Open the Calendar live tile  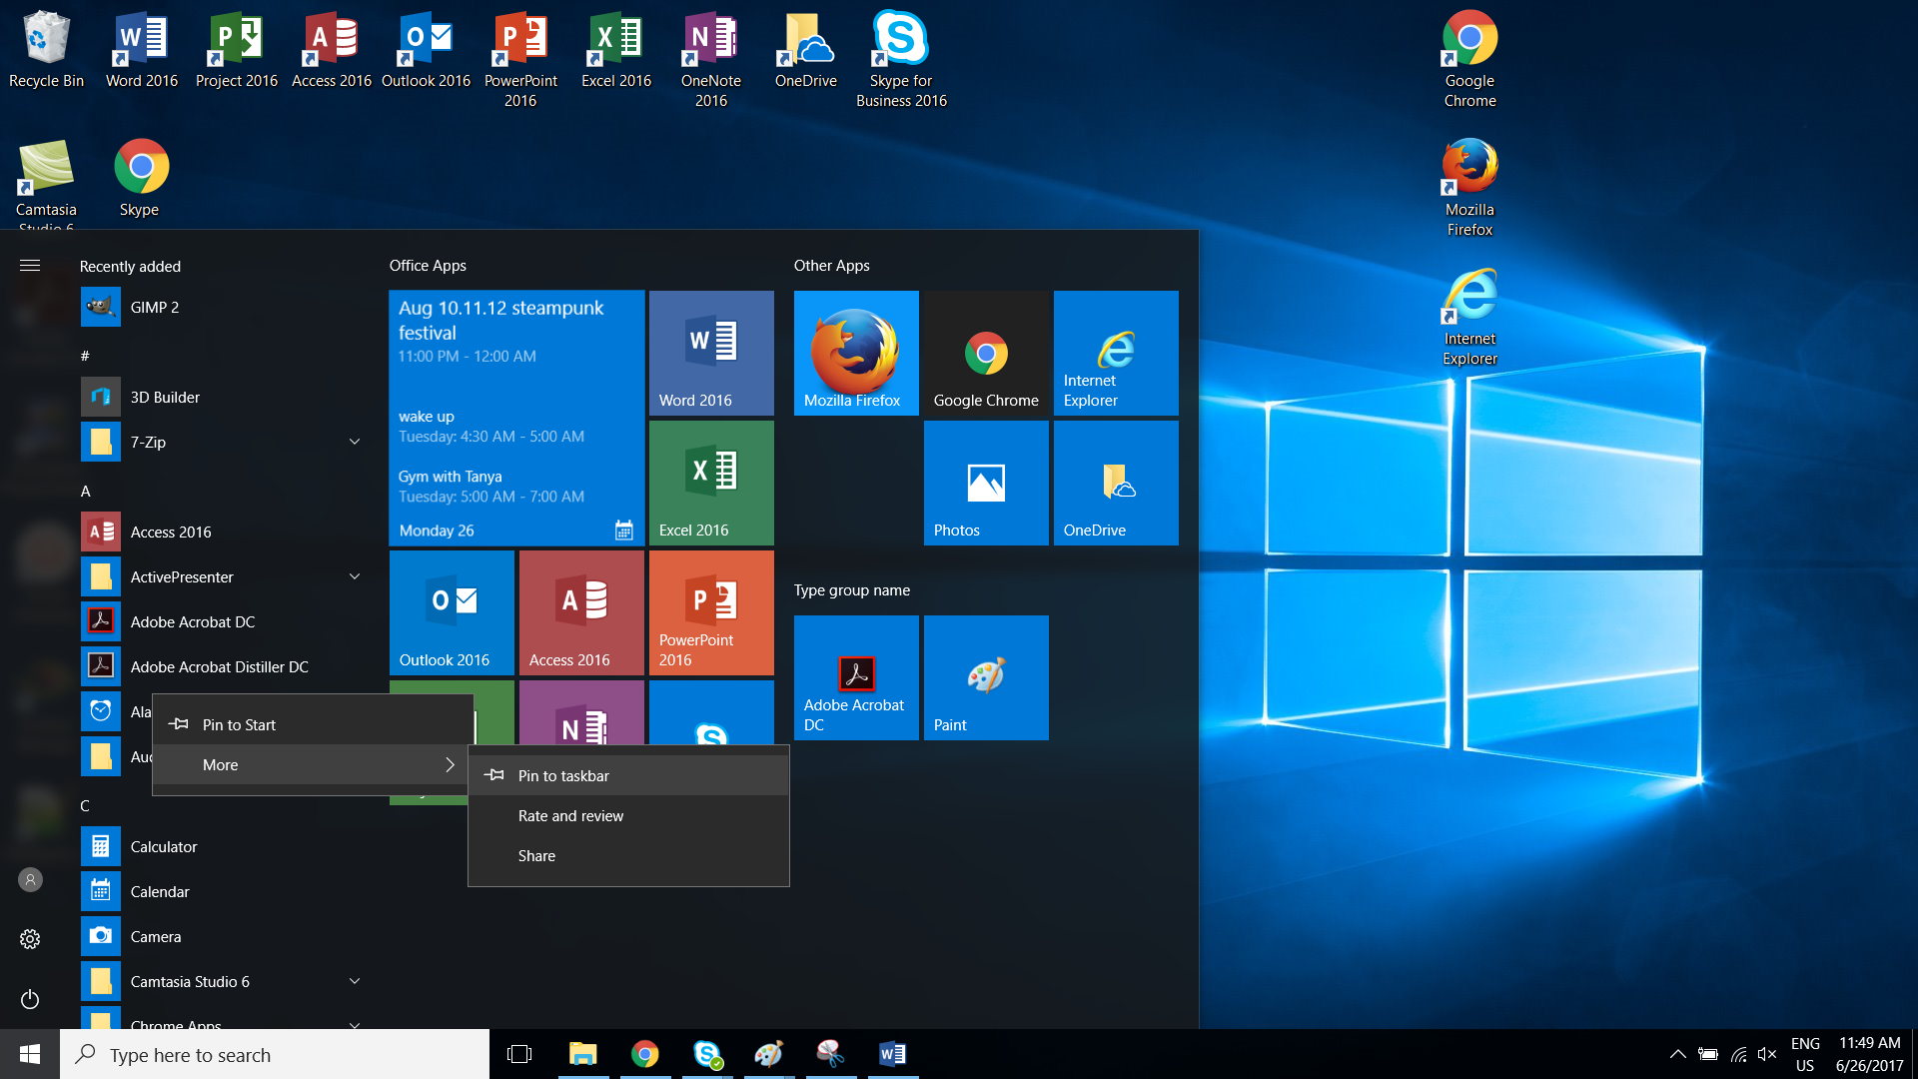[516, 418]
